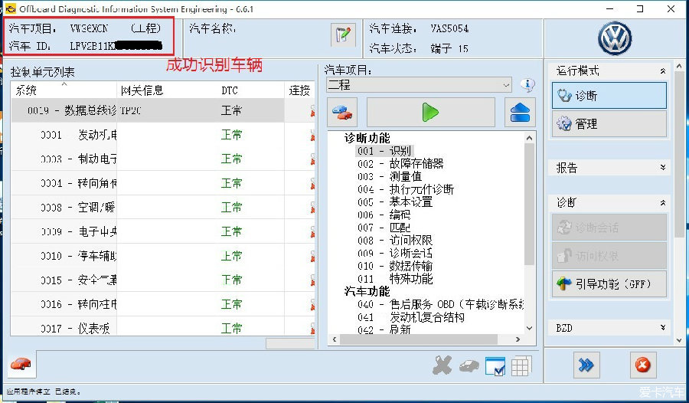Click the Volkswagen logo

(x=614, y=38)
